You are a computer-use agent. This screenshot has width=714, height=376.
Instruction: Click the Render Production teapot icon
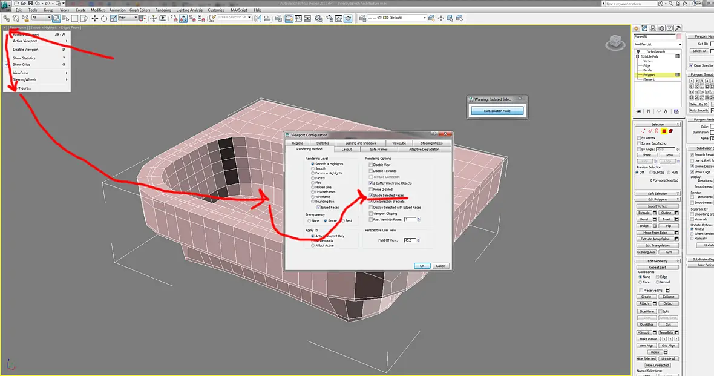click(348, 18)
